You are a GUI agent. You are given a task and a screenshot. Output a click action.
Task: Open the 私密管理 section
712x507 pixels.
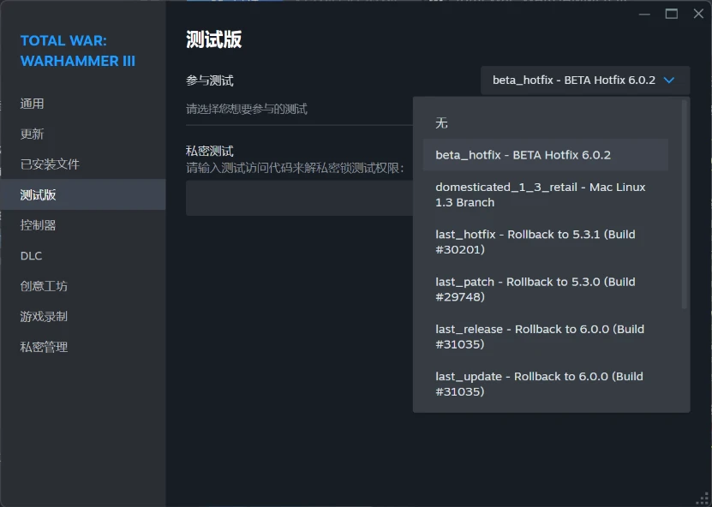point(82,347)
